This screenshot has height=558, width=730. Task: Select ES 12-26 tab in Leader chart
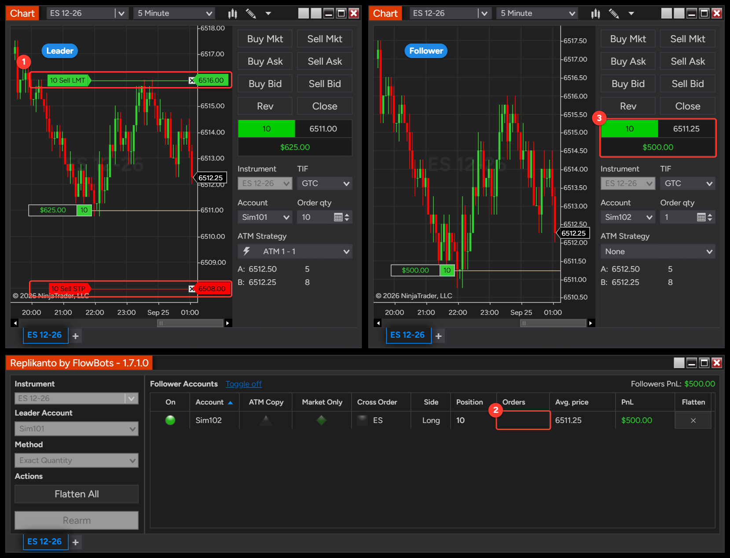[44, 335]
